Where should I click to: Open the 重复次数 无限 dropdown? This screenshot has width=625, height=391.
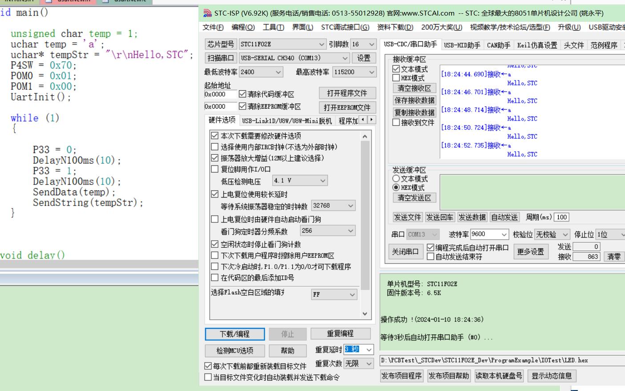pos(359,363)
